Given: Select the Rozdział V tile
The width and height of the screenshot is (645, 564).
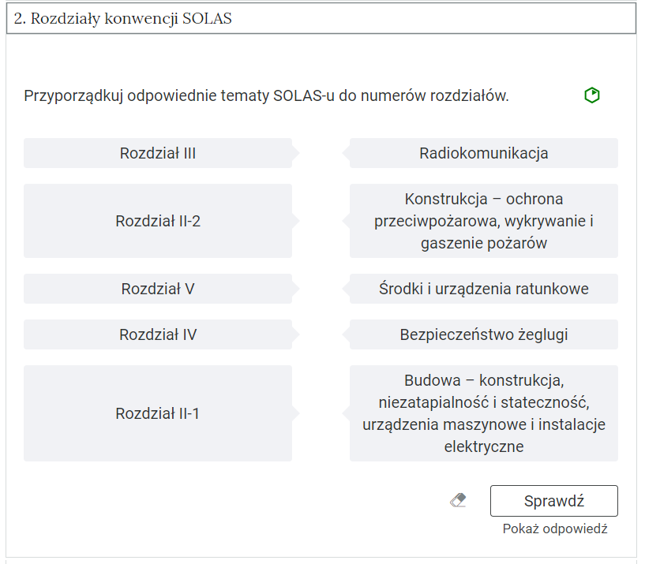Looking at the screenshot, I should pyautogui.click(x=158, y=289).
